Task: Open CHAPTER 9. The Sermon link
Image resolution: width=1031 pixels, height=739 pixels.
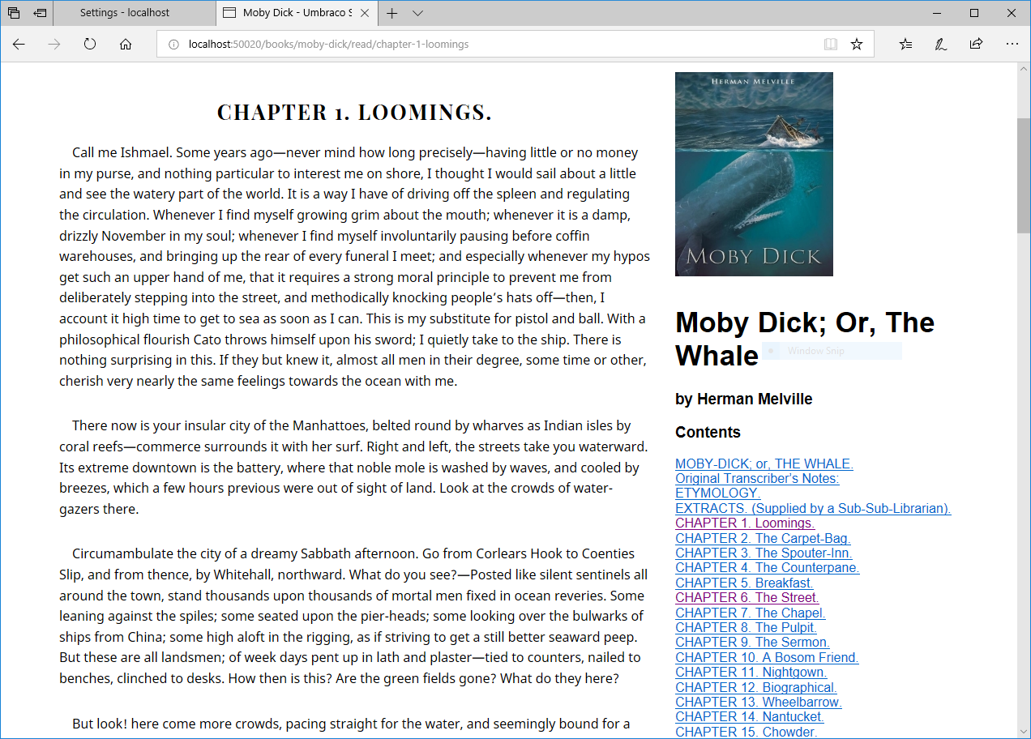Action: (x=753, y=643)
